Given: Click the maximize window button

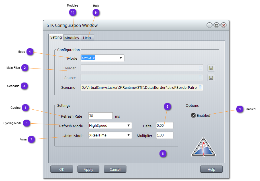Looking at the screenshot, I should (216, 25).
